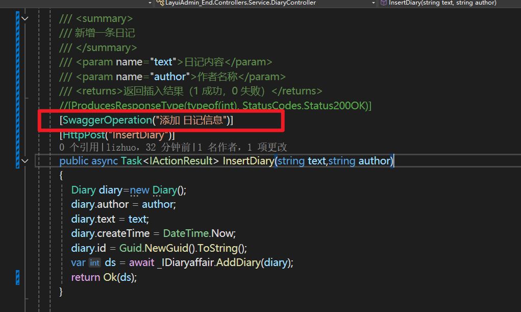Click the 'string author' parameter in the signature
This screenshot has height=312, width=521.
coord(359,161)
